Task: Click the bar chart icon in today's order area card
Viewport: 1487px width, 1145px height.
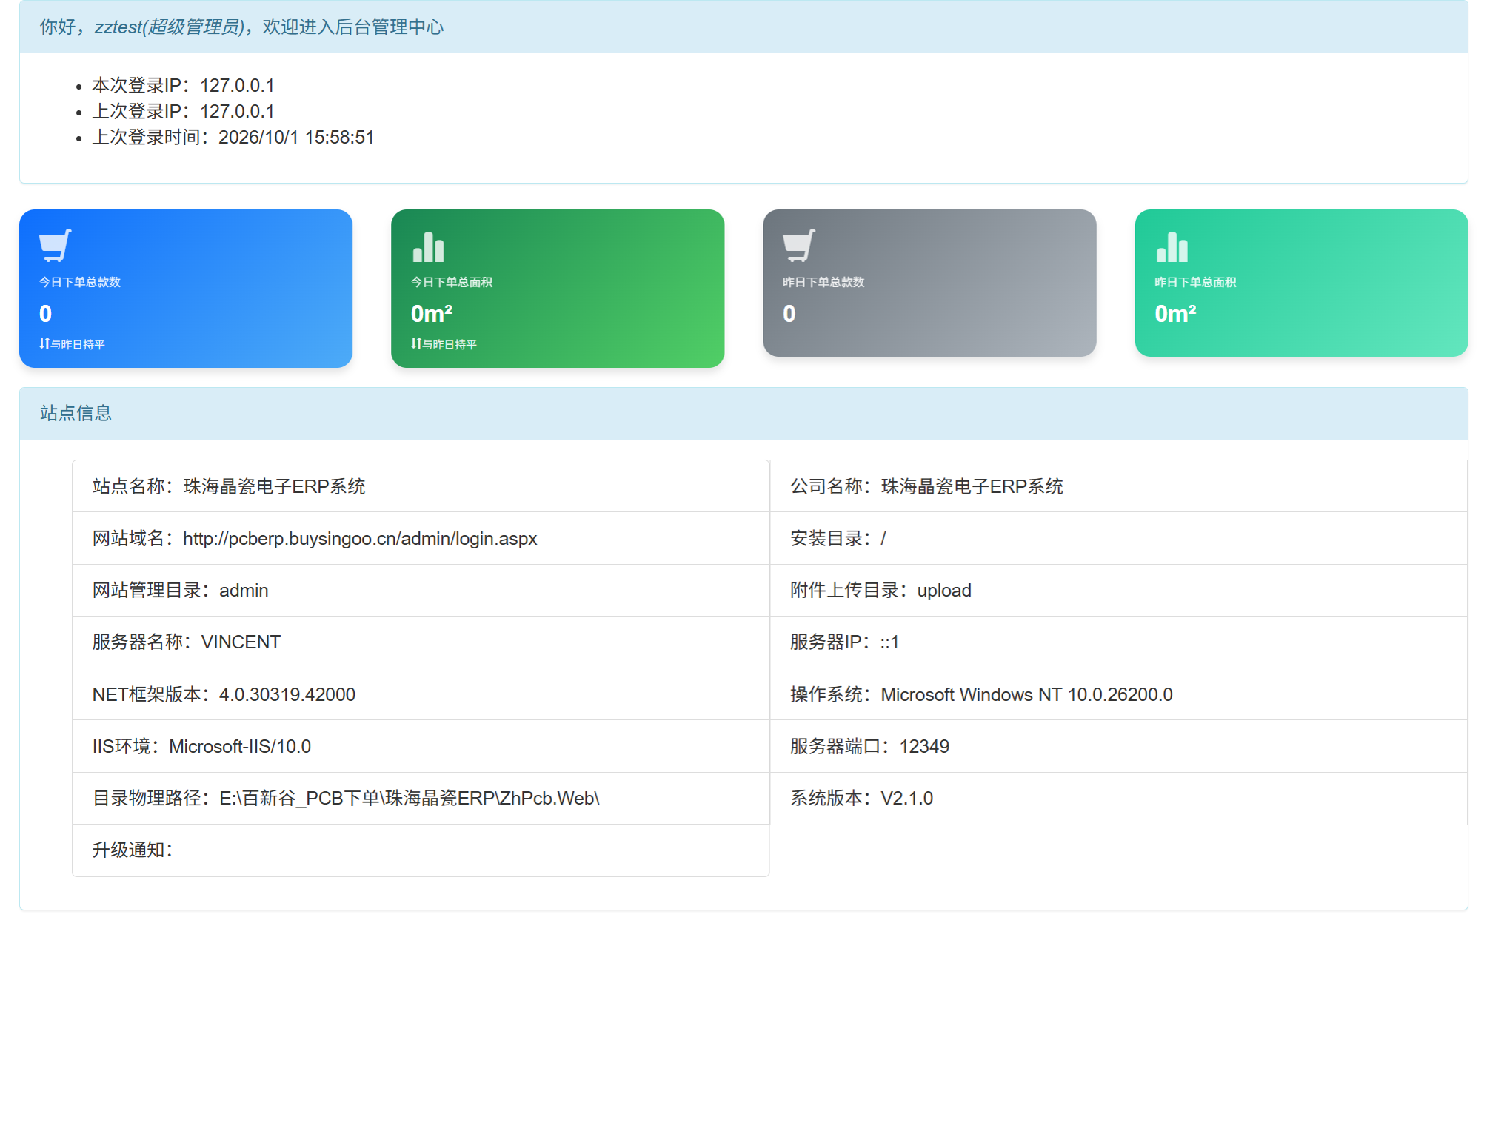Action: point(428,246)
